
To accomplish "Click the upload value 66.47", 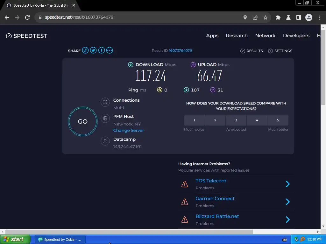I will click(209, 76).
